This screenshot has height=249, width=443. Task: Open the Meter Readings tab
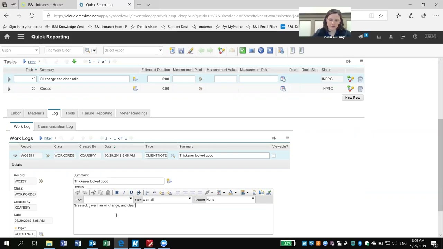[x=134, y=113]
